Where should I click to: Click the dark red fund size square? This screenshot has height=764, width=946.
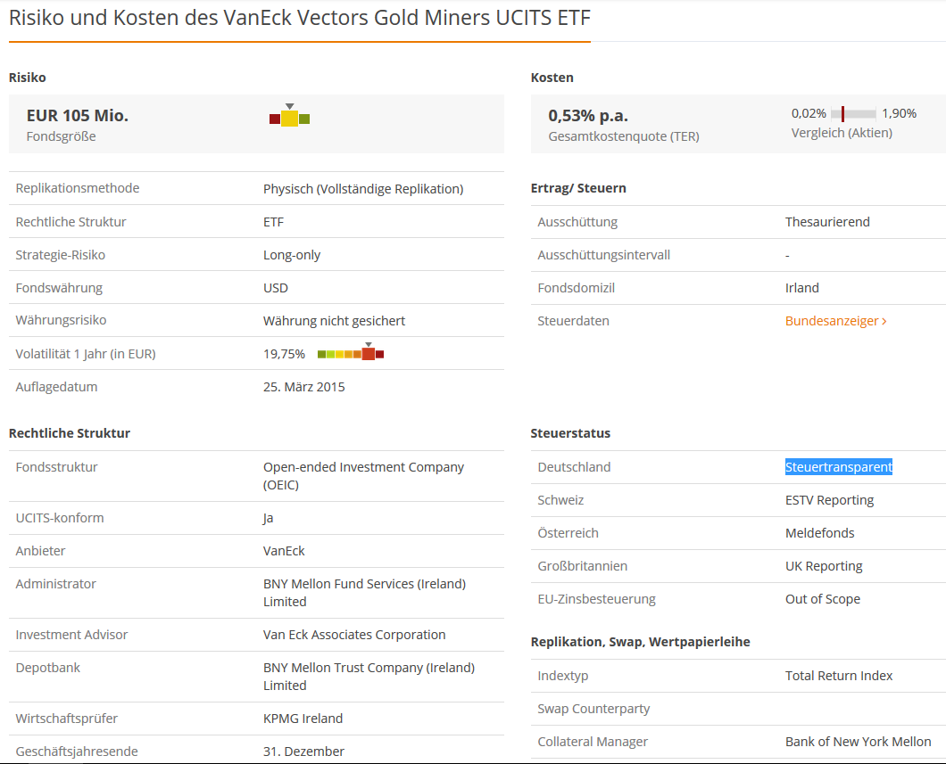click(275, 119)
